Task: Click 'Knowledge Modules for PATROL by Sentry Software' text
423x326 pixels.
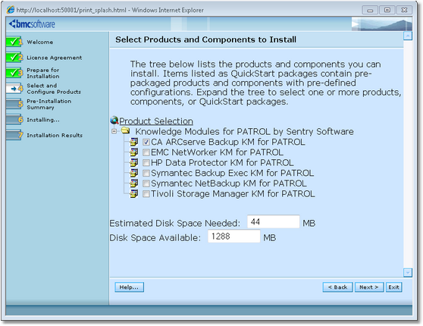Action: [244, 131]
